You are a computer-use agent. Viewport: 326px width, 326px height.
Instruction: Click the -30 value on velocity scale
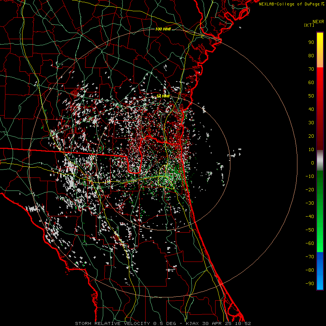(x=310, y=203)
